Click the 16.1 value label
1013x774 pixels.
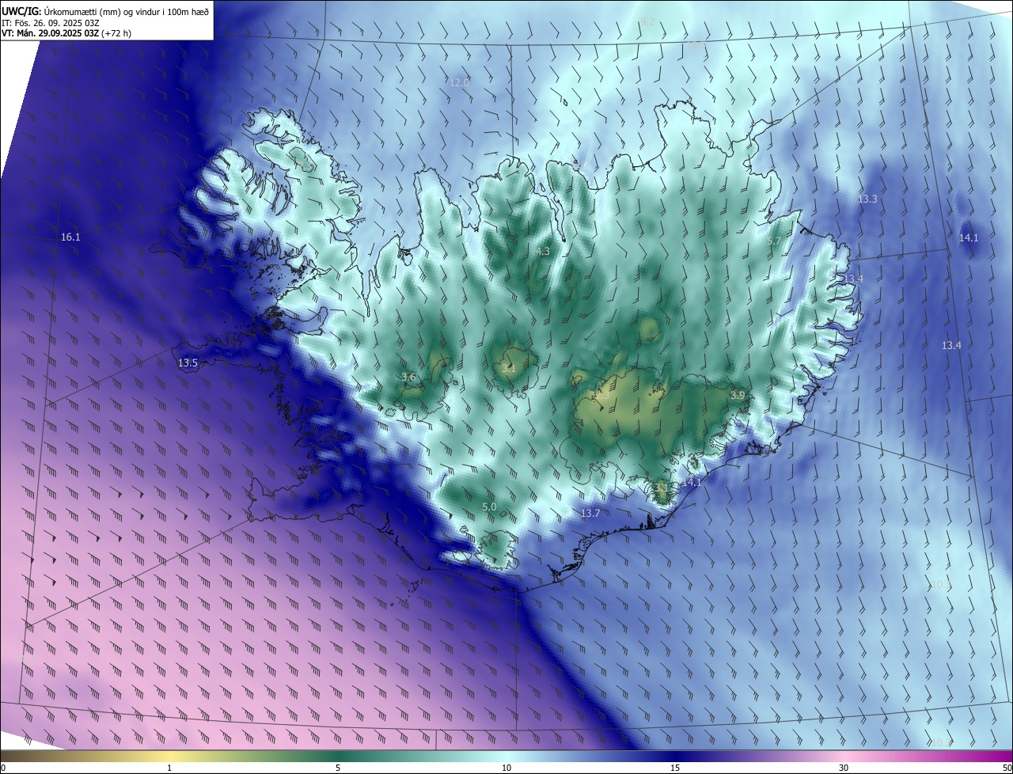pos(70,237)
